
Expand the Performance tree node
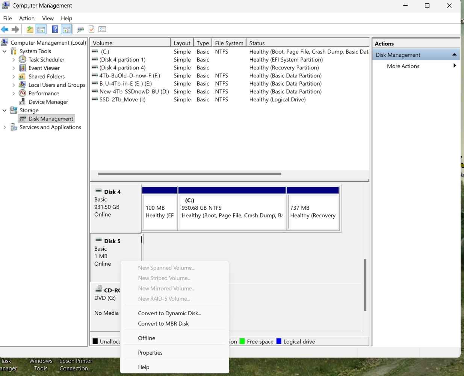click(14, 93)
